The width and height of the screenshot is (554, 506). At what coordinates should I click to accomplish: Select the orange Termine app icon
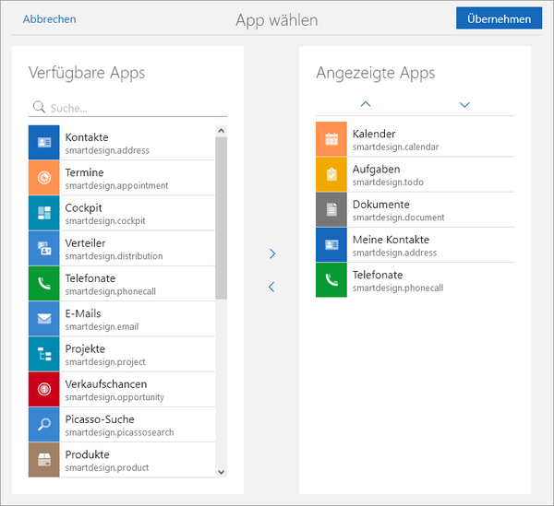tap(44, 178)
